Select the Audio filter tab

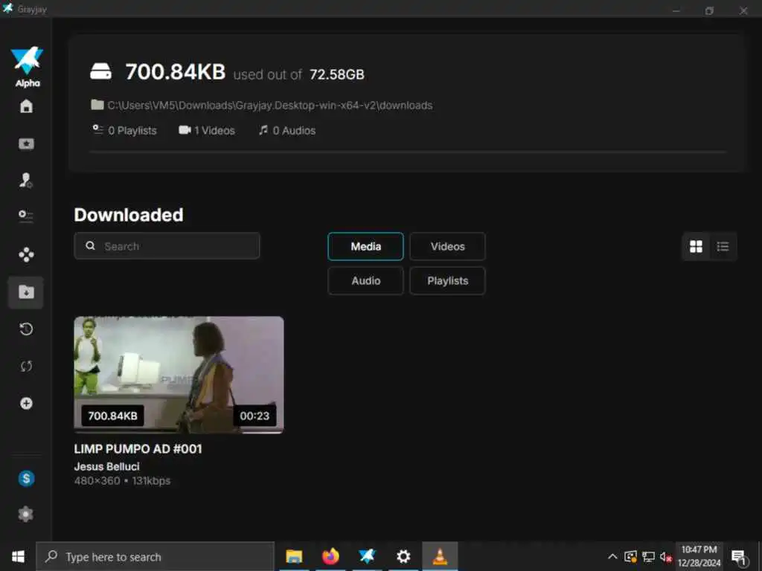click(365, 280)
